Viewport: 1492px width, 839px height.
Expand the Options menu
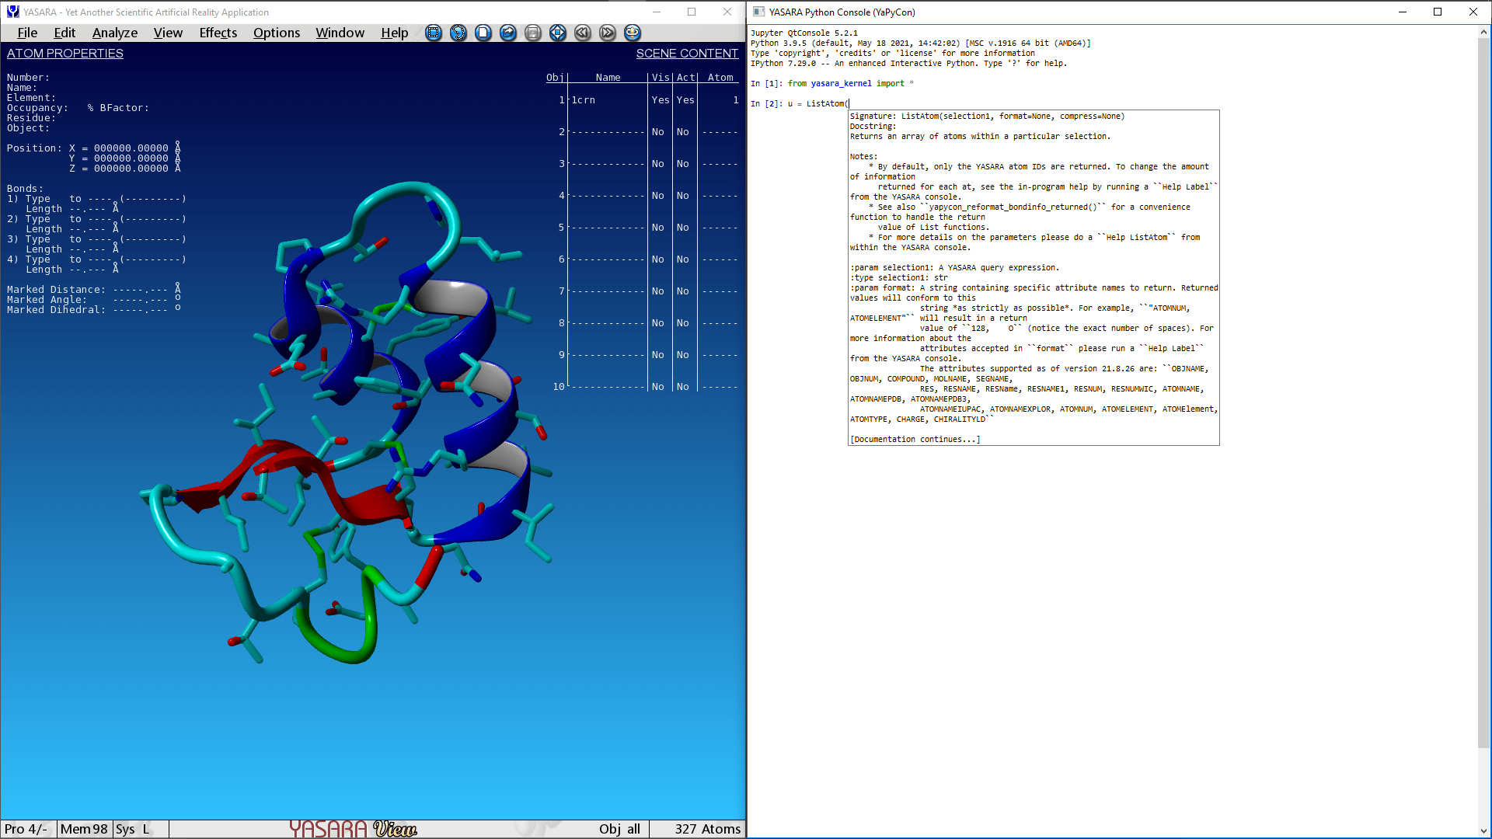click(276, 33)
